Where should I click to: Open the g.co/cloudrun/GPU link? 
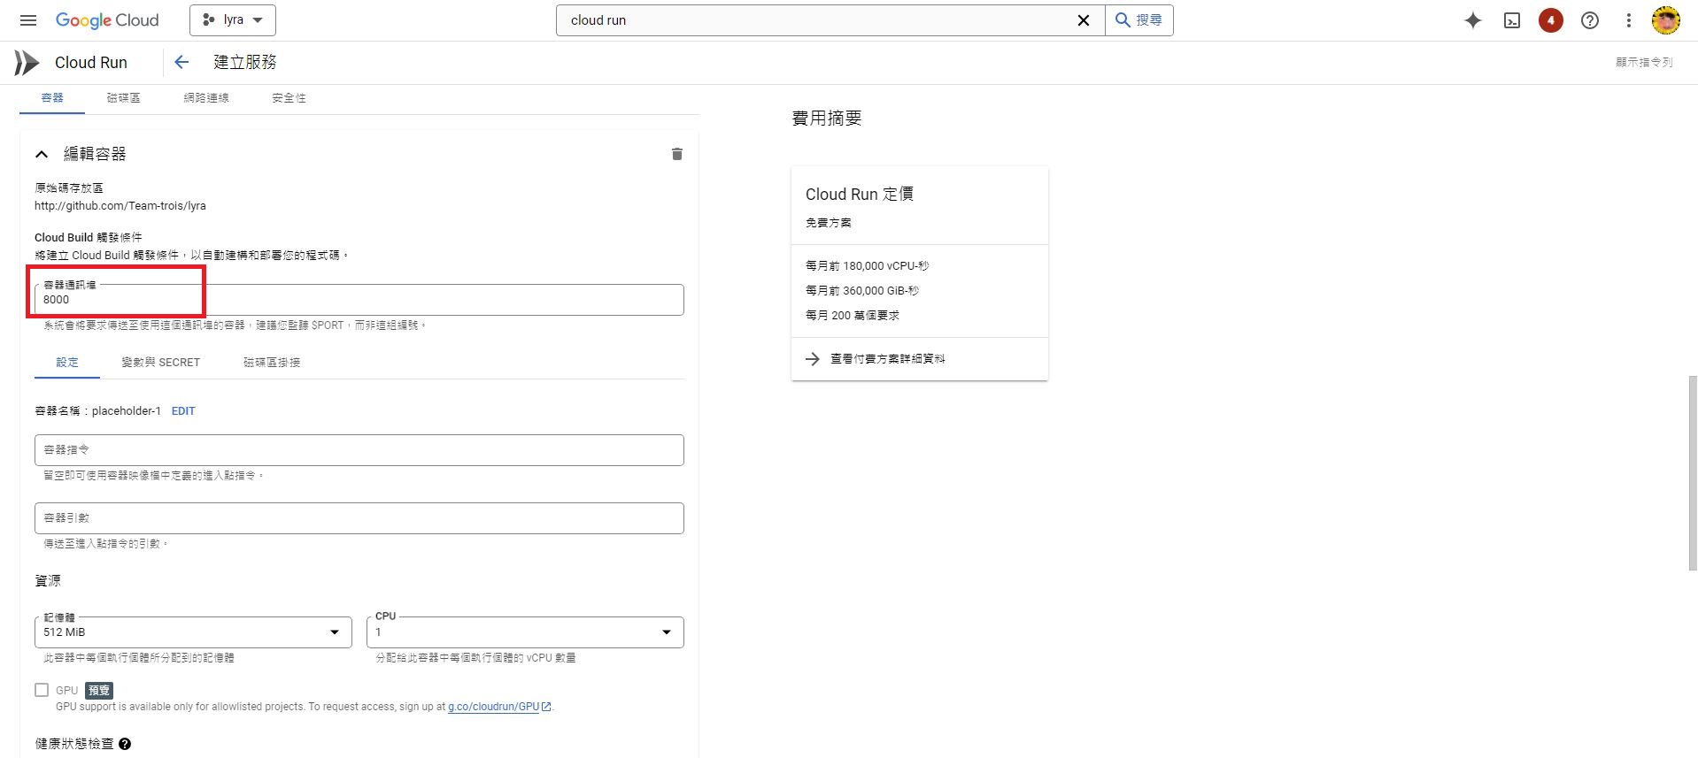pyautogui.click(x=499, y=707)
